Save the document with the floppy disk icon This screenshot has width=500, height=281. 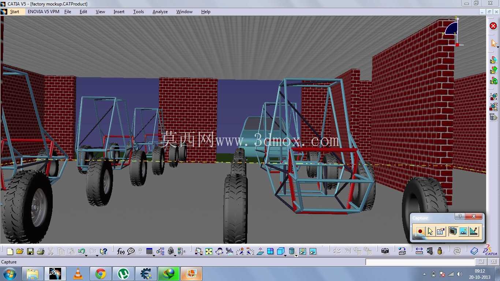point(30,251)
